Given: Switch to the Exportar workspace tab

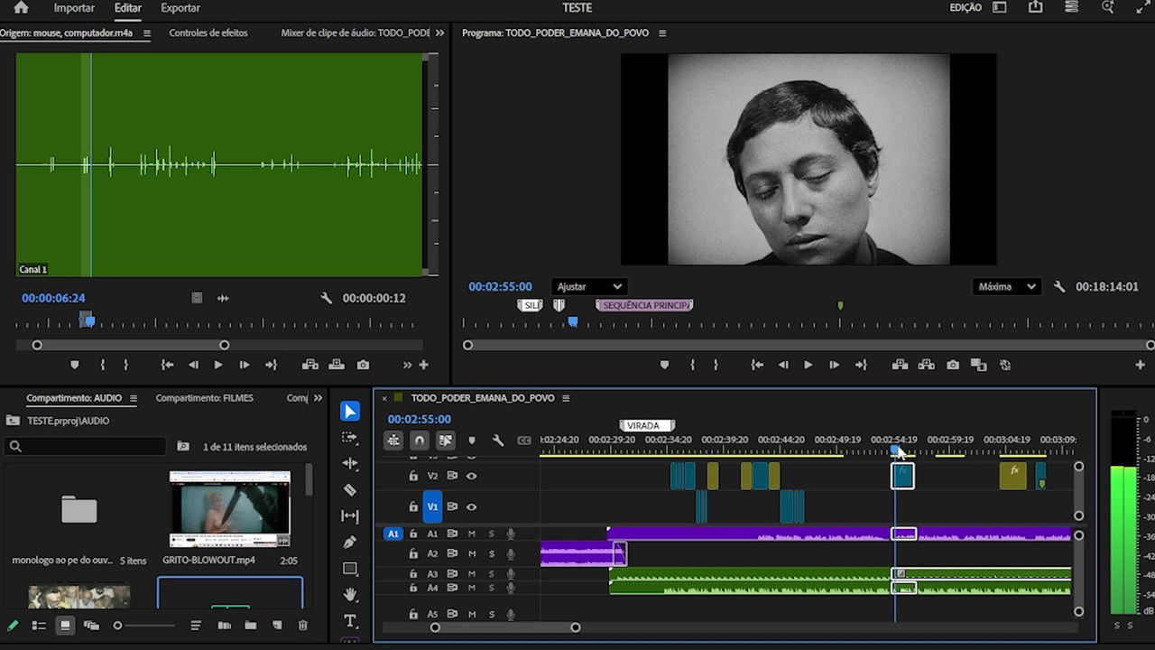Looking at the screenshot, I should [x=180, y=8].
